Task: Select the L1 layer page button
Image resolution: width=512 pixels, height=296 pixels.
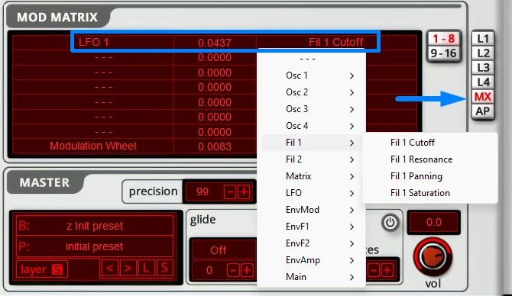Action: (x=483, y=39)
